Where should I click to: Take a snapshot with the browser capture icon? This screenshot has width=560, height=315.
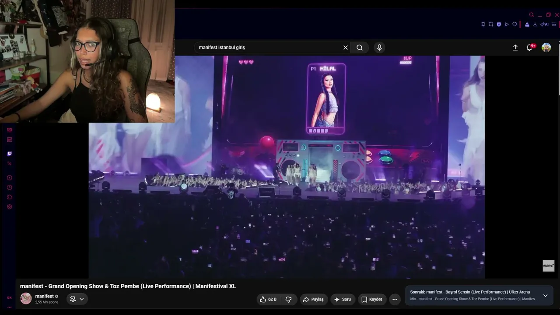click(x=491, y=24)
